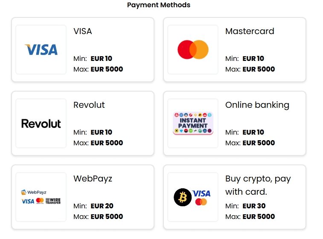The width and height of the screenshot is (323, 239).
Task: Click Revolut Min EUR 10 text
Action: point(93,132)
